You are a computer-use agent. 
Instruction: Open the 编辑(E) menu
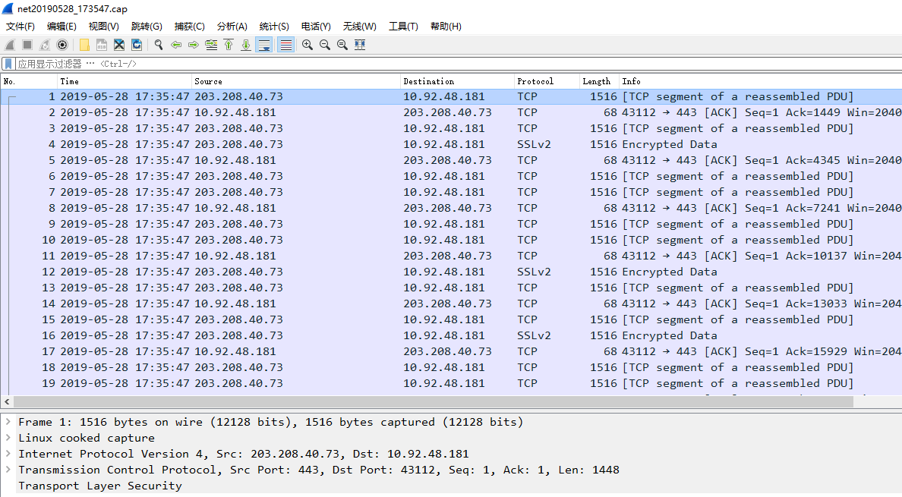(61, 27)
